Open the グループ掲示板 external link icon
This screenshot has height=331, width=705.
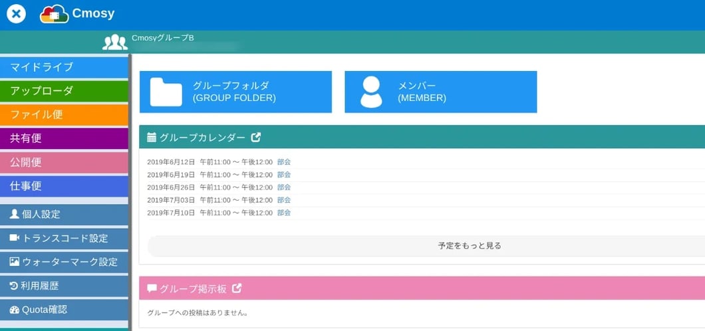(x=237, y=288)
